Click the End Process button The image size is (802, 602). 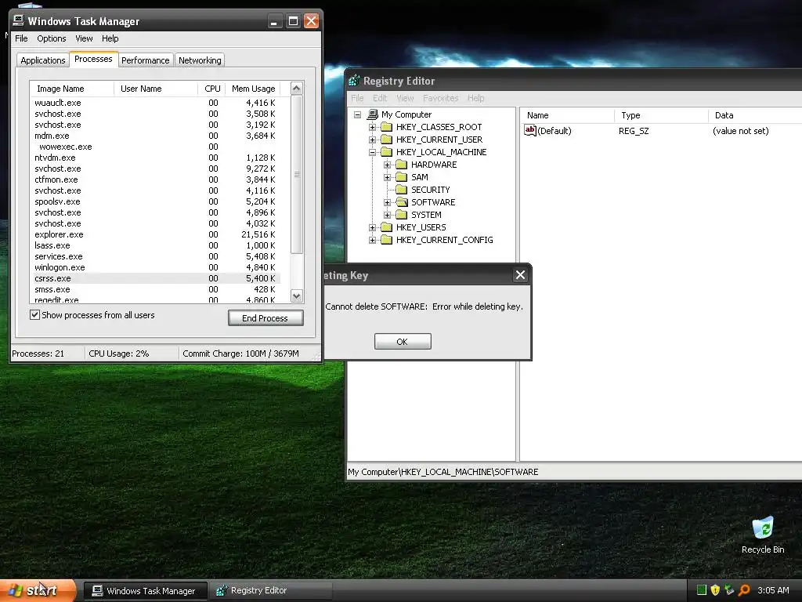266,318
